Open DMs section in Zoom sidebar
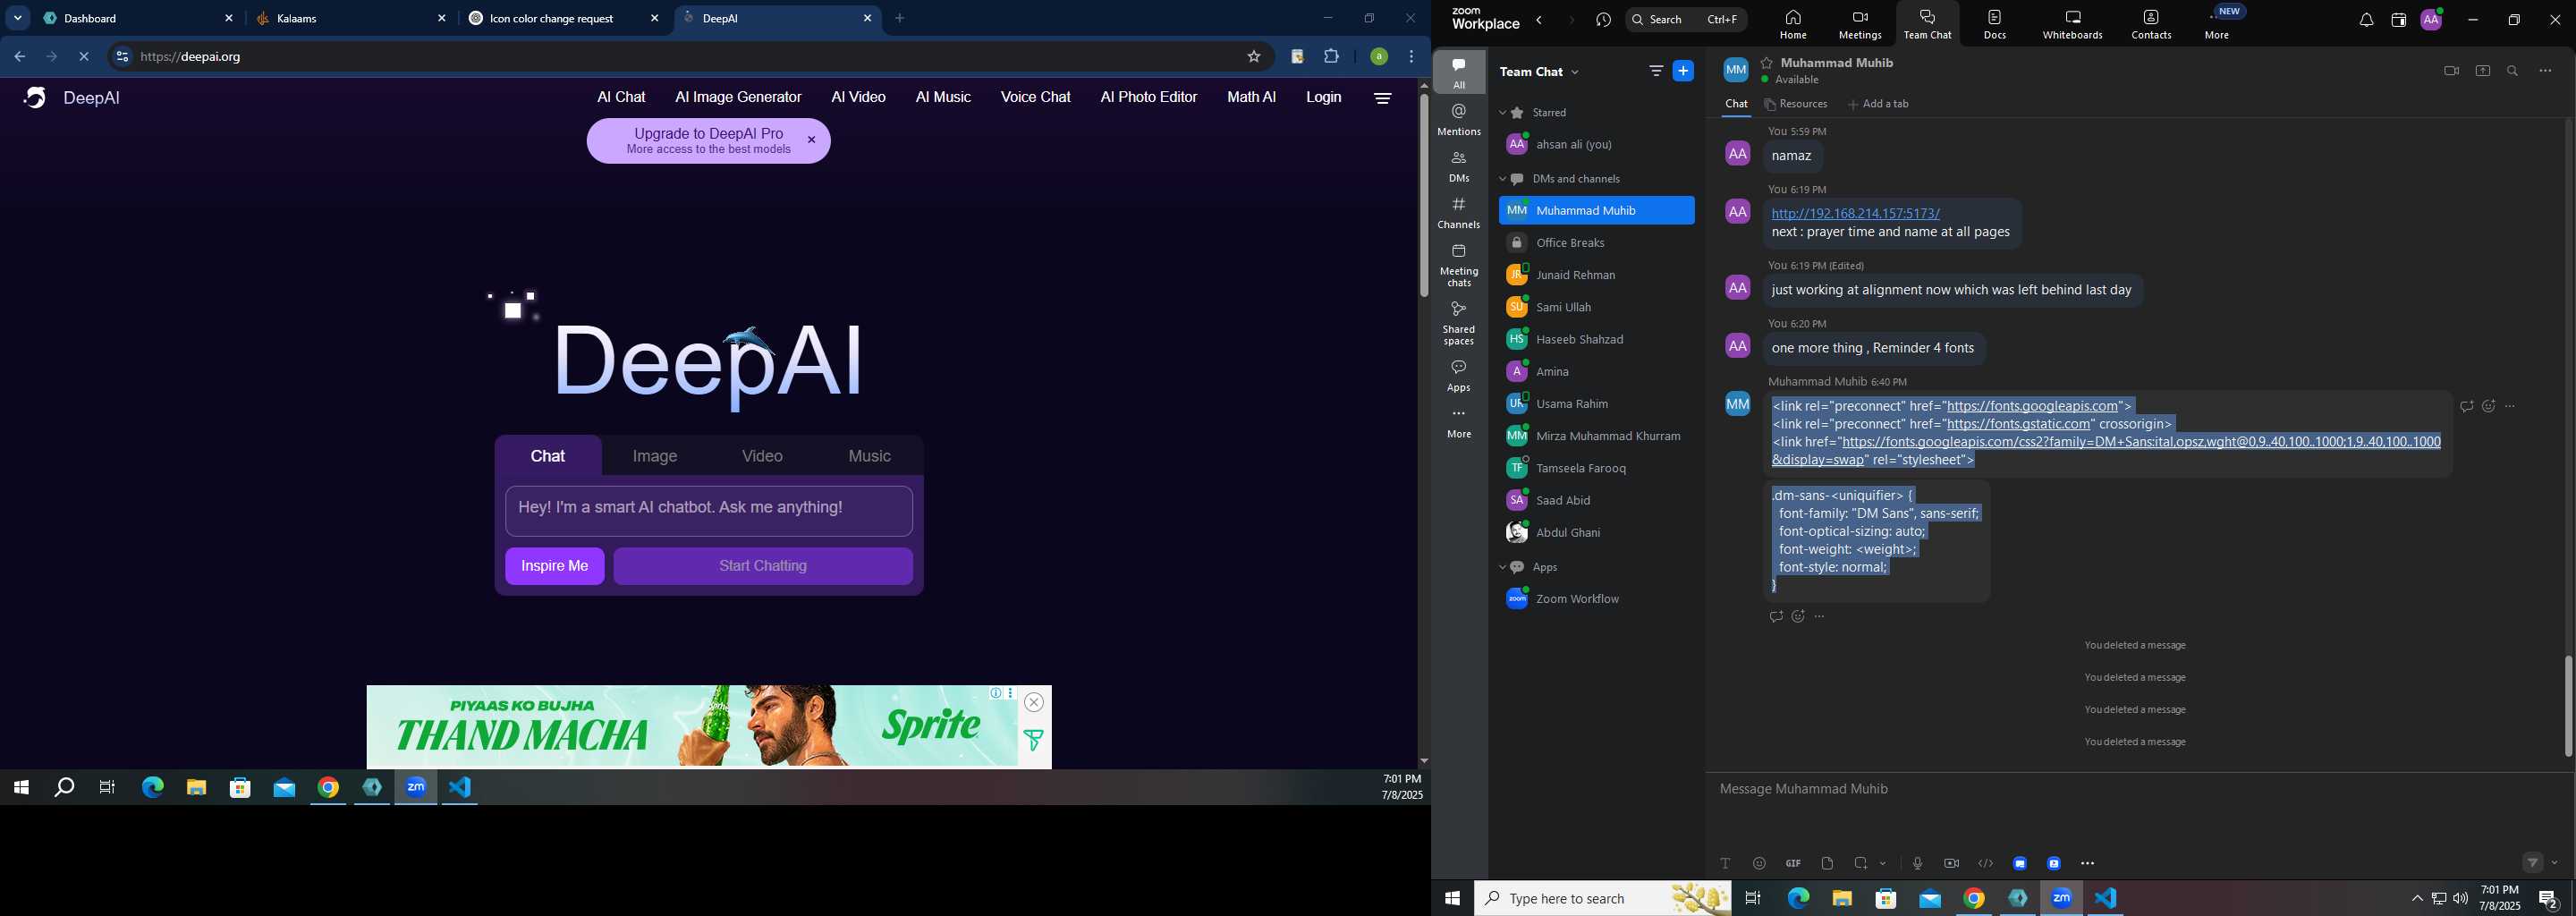 click(1459, 166)
